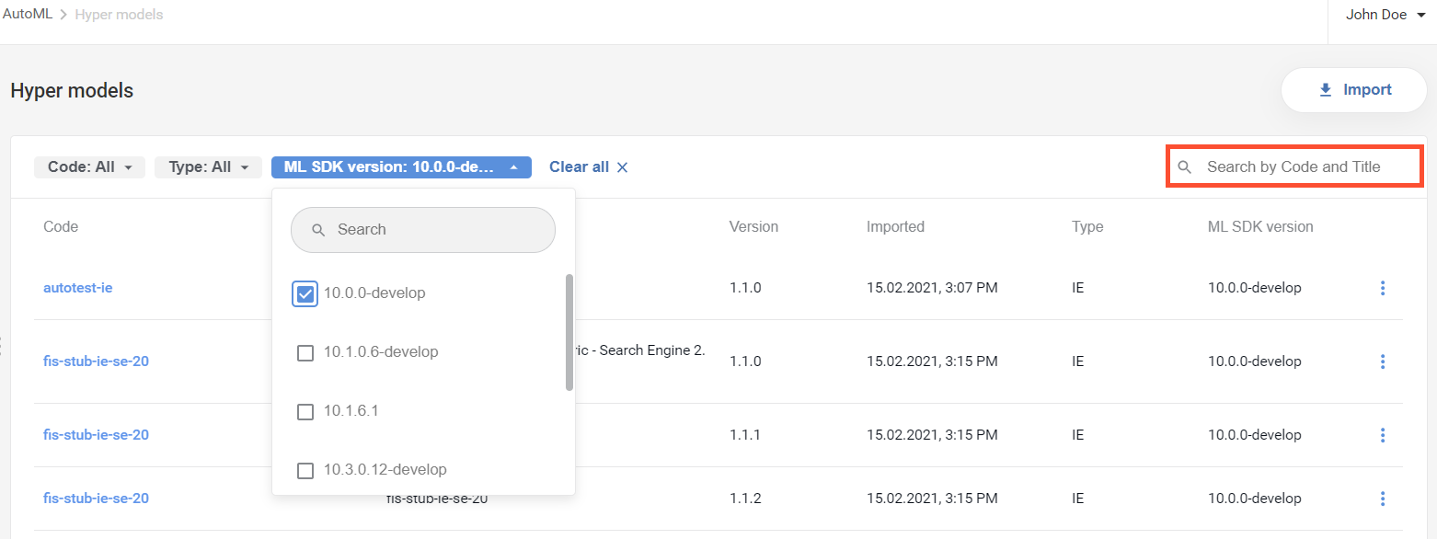Open the John Doe user menu
This screenshot has height=539, width=1437.
point(1385,15)
